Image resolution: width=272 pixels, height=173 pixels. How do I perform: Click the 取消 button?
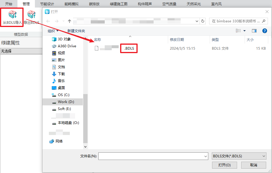click(254, 165)
